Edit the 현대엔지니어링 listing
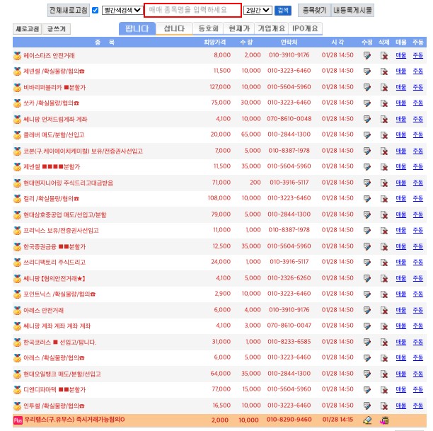 367,183
